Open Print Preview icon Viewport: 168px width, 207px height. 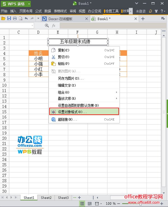pyautogui.click(x=21, y=18)
